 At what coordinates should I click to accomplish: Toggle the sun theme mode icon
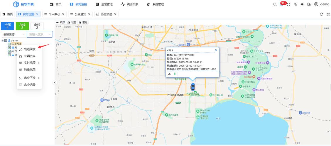[302, 4]
